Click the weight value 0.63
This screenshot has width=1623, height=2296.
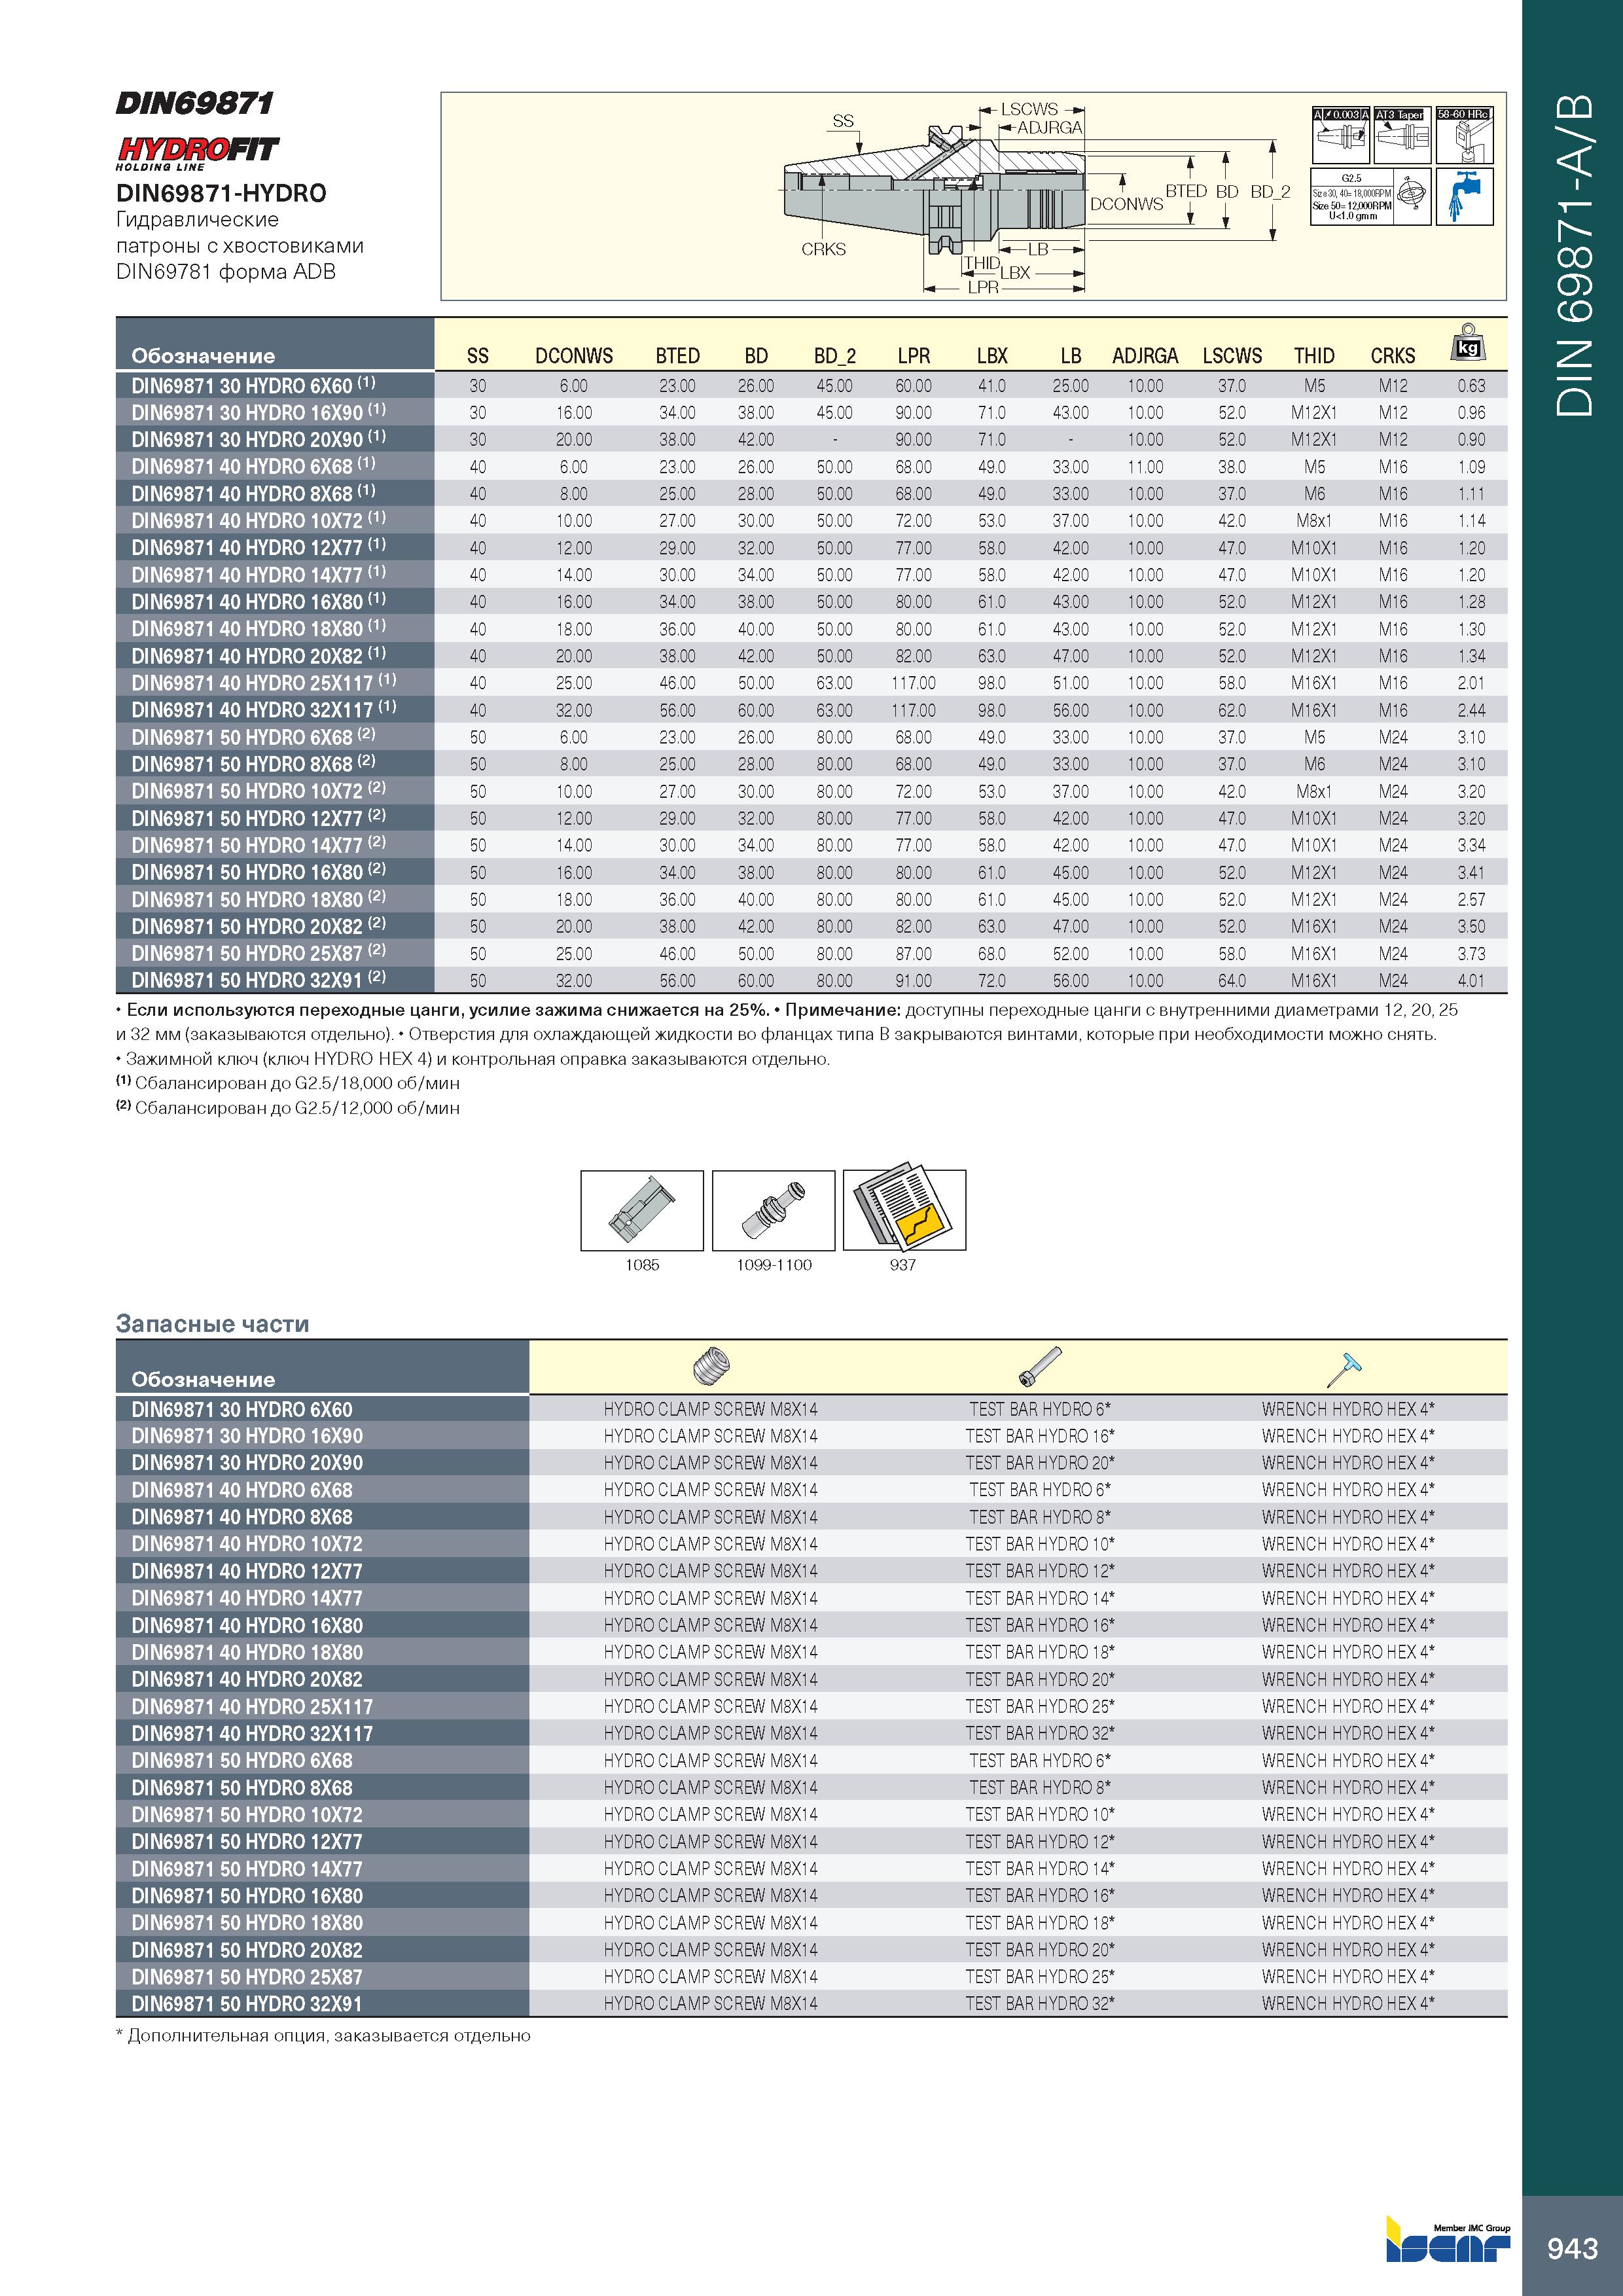pyautogui.click(x=1471, y=386)
